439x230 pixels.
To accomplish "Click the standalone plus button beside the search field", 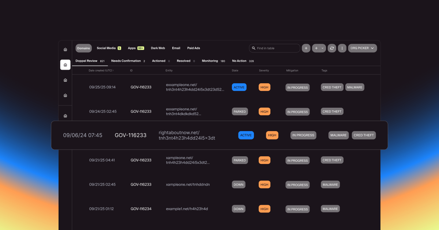I will (306, 48).
